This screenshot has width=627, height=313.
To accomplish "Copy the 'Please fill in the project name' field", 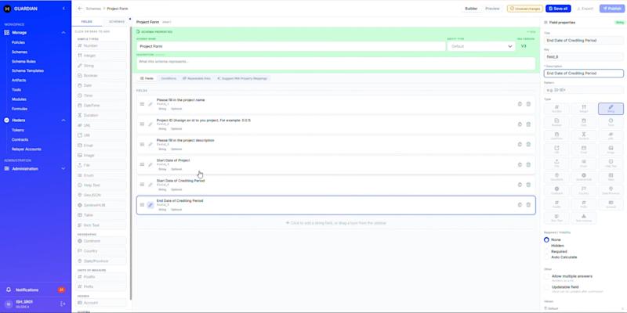I will coord(520,104).
